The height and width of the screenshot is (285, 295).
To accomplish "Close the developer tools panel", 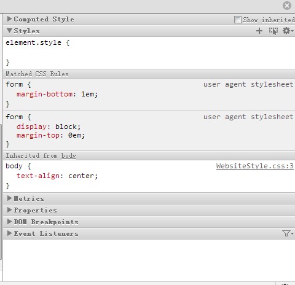I will click(x=287, y=6).
